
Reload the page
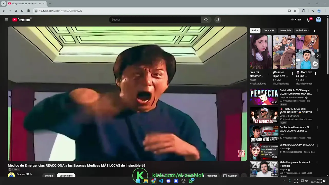[x=16, y=11]
